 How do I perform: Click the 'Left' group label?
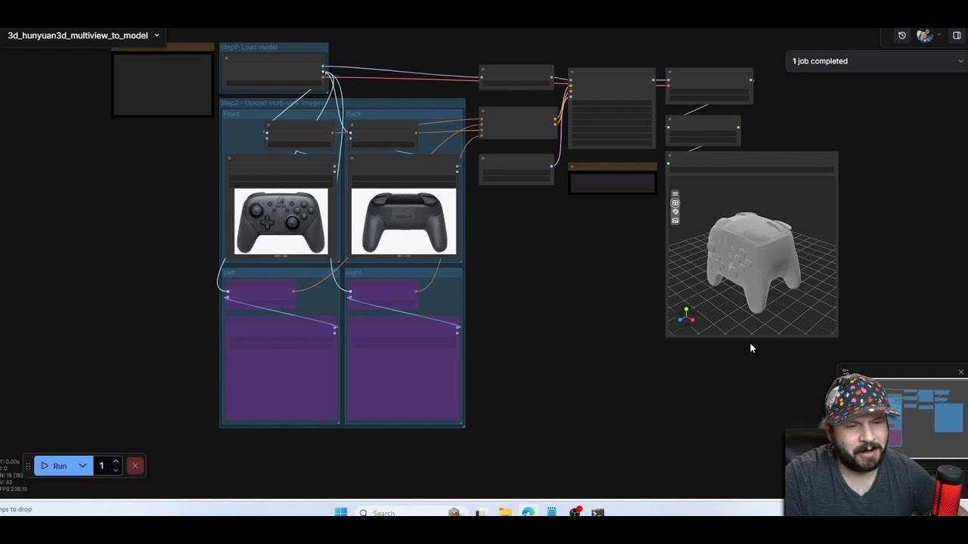[229, 273]
